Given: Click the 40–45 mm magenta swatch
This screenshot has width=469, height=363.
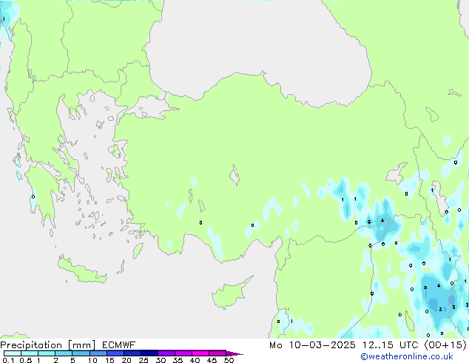Looking at the screenshot, I should coord(200,353).
